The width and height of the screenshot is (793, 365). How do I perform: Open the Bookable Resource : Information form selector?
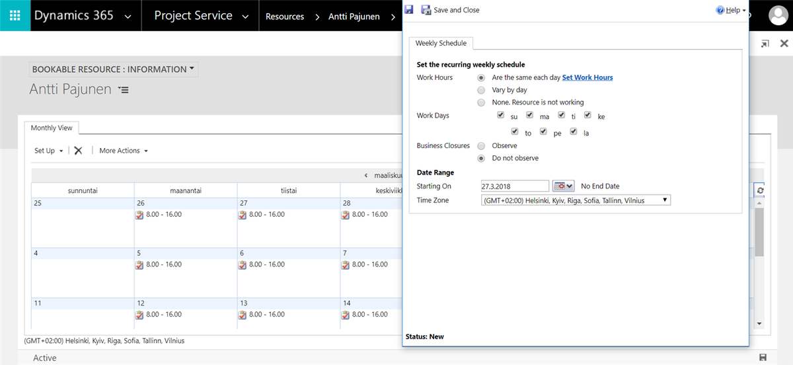coord(114,69)
